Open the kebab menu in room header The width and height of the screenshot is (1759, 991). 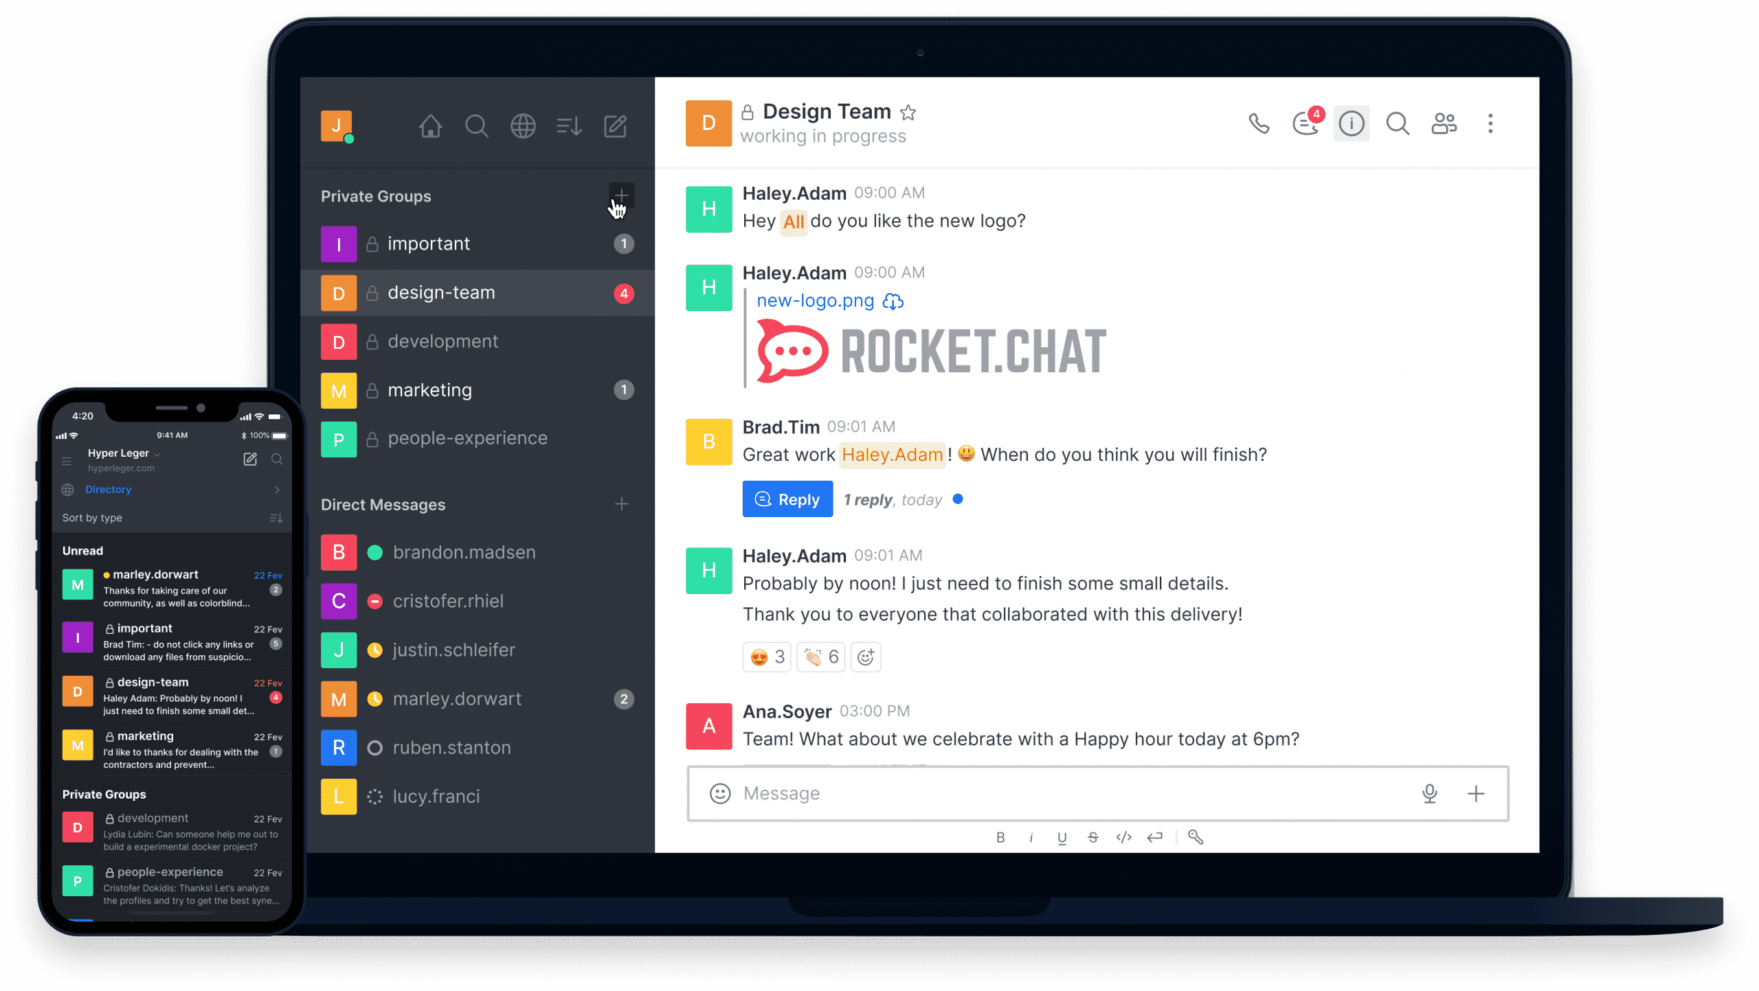(1490, 124)
